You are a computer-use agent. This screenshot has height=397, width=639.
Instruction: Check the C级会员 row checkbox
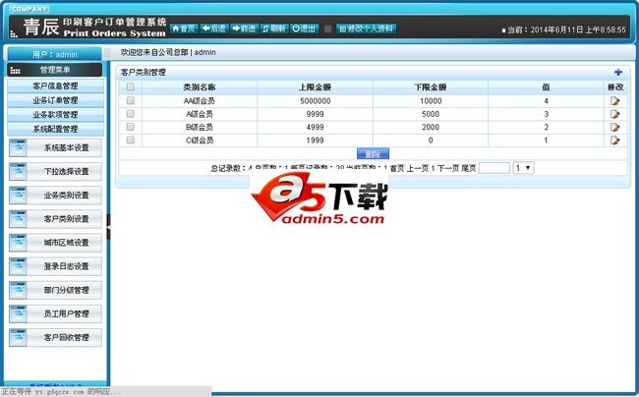click(x=131, y=140)
